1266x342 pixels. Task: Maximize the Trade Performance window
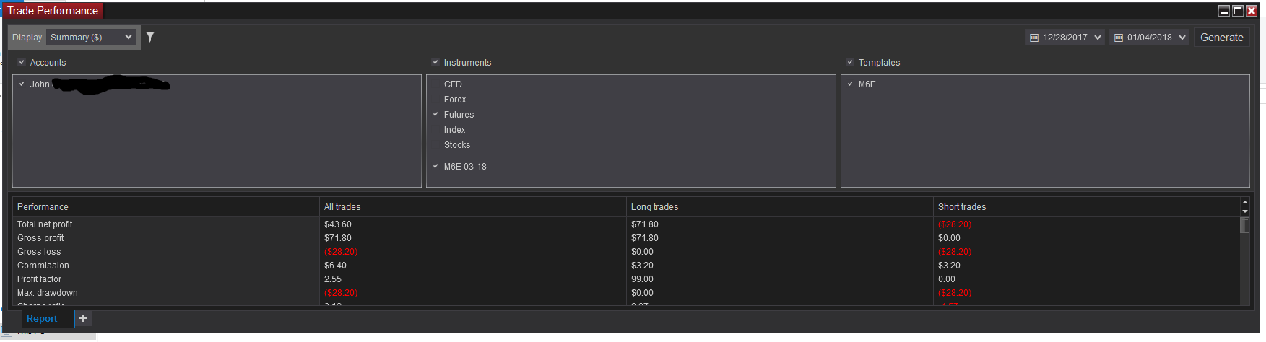point(1238,11)
